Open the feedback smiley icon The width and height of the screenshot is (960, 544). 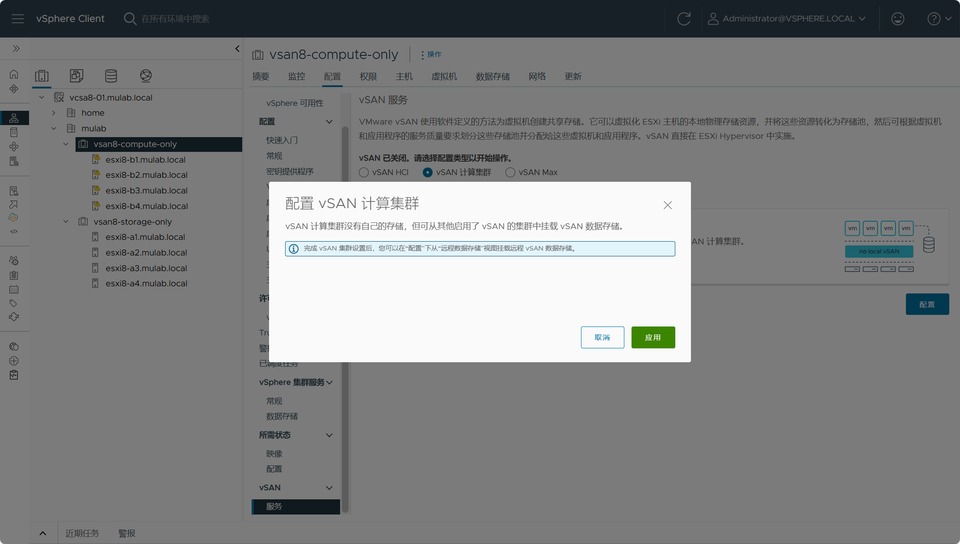pyautogui.click(x=897, y=19)
